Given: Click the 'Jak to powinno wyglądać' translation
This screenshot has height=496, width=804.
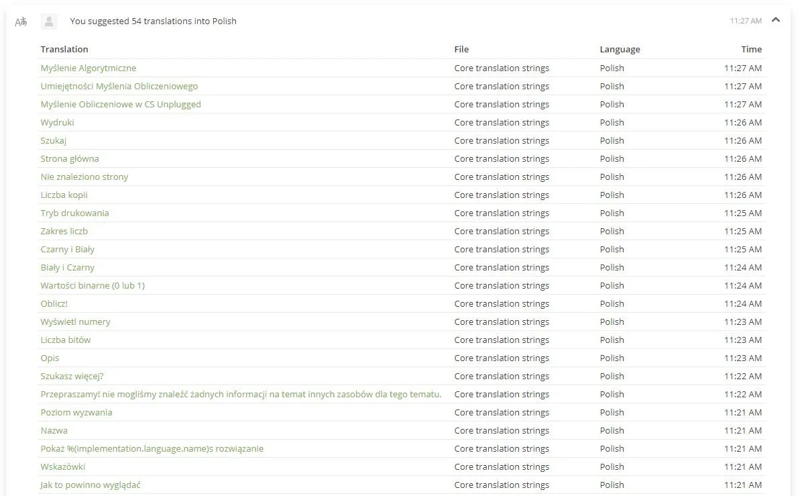Looking at the screenshot, I should point(91,485).
